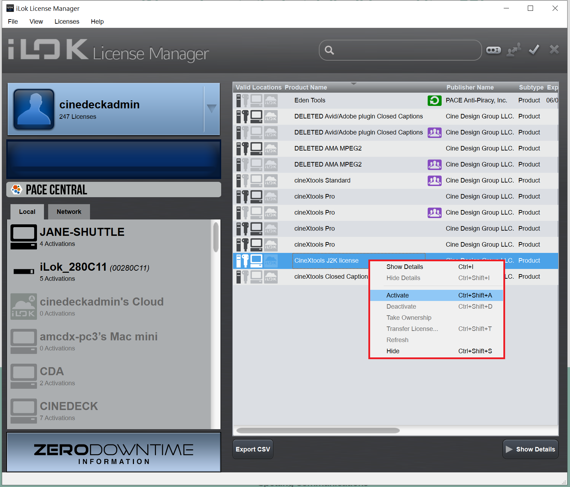The width and height of the screenshot is (570, 487).
Task: Choose Deactivate in context menu
Action: point(436,307)
